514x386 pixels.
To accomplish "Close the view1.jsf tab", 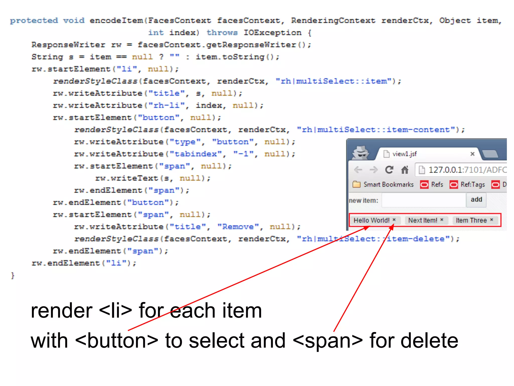I will coord(472,154).
